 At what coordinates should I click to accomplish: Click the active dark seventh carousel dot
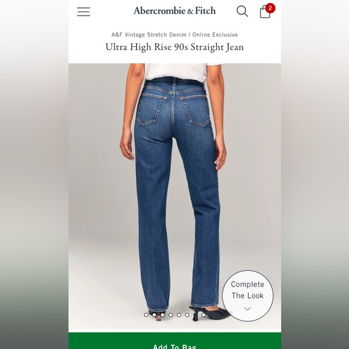[196, 315]
